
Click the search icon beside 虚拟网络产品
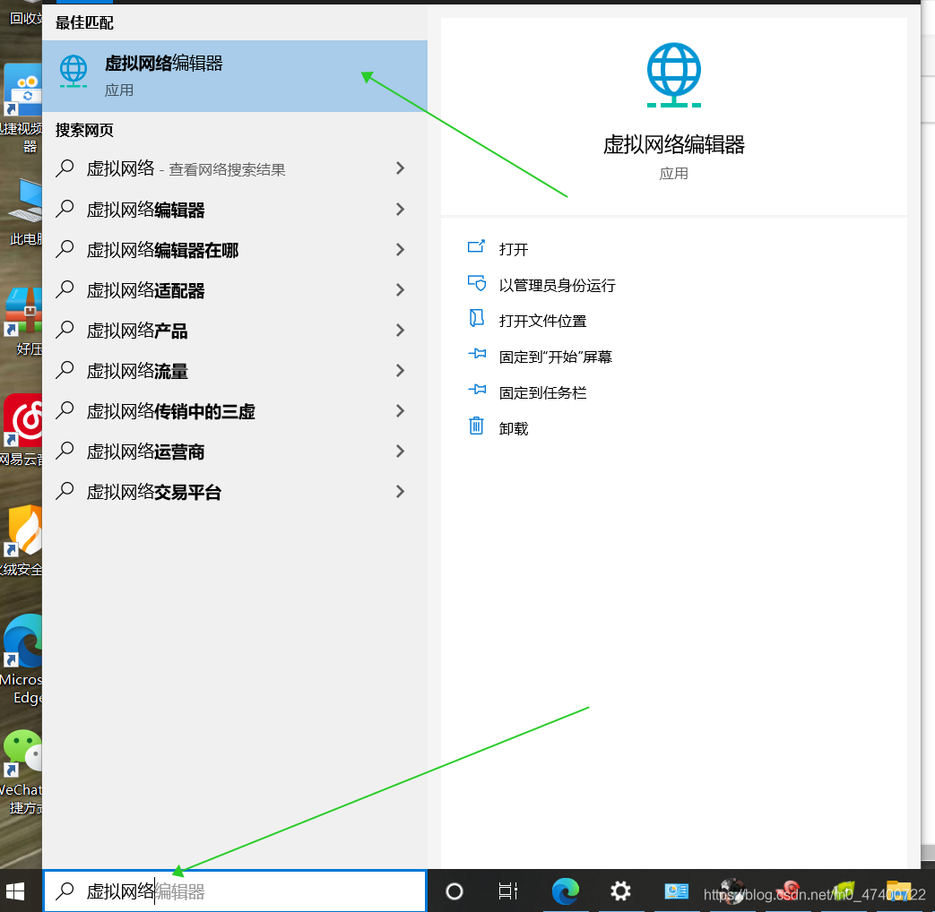65,330
